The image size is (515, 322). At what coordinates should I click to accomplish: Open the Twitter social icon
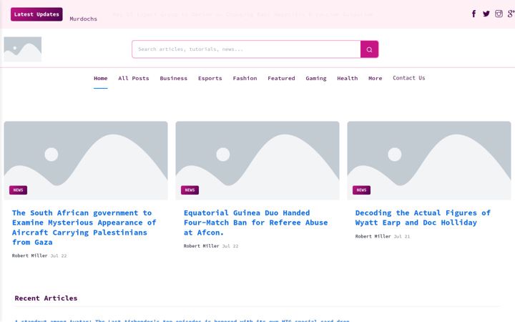pos(486,14)
